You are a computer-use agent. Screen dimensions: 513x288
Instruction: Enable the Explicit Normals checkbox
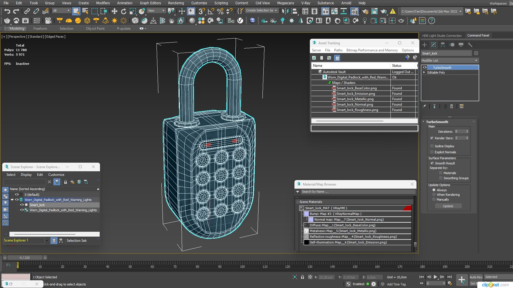point(432,152)
